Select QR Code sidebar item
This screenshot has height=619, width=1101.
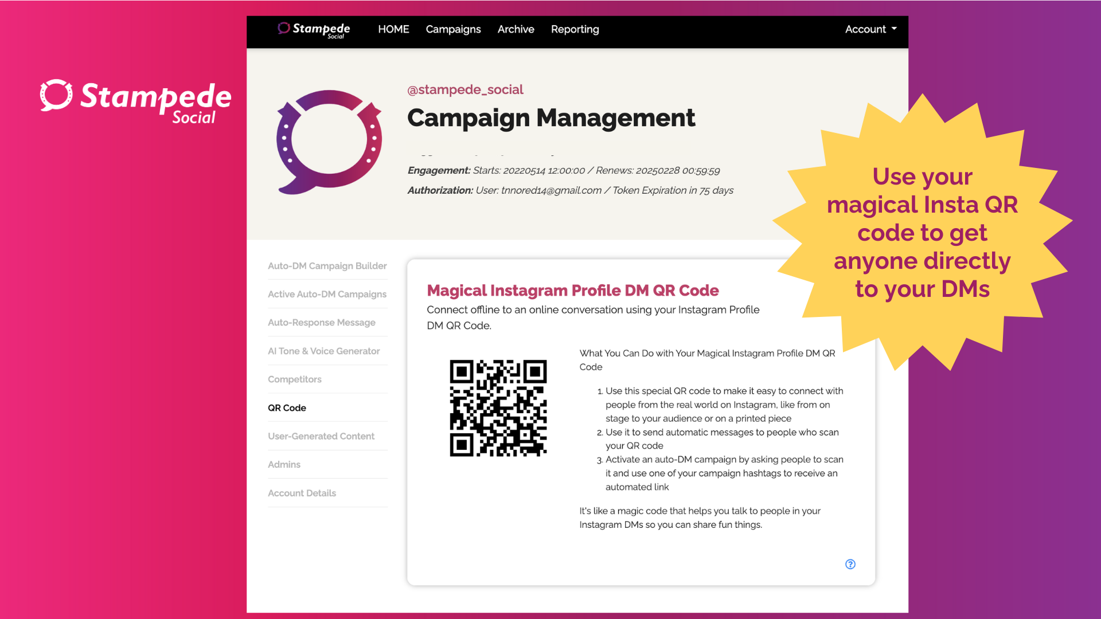(x=287, y=408)
